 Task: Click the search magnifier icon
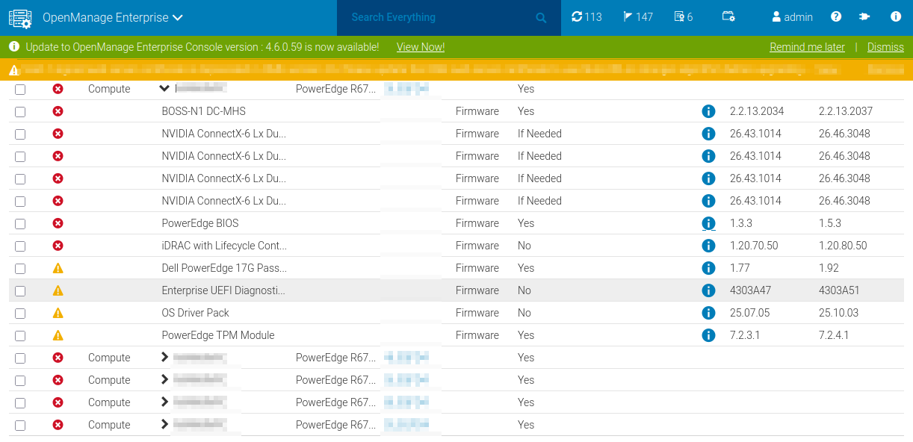pyautogui.click(x=542, y=17)
